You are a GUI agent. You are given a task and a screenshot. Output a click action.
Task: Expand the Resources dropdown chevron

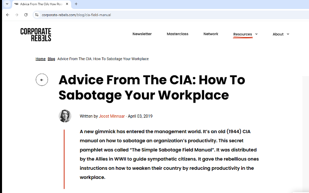tap(257, 34)
